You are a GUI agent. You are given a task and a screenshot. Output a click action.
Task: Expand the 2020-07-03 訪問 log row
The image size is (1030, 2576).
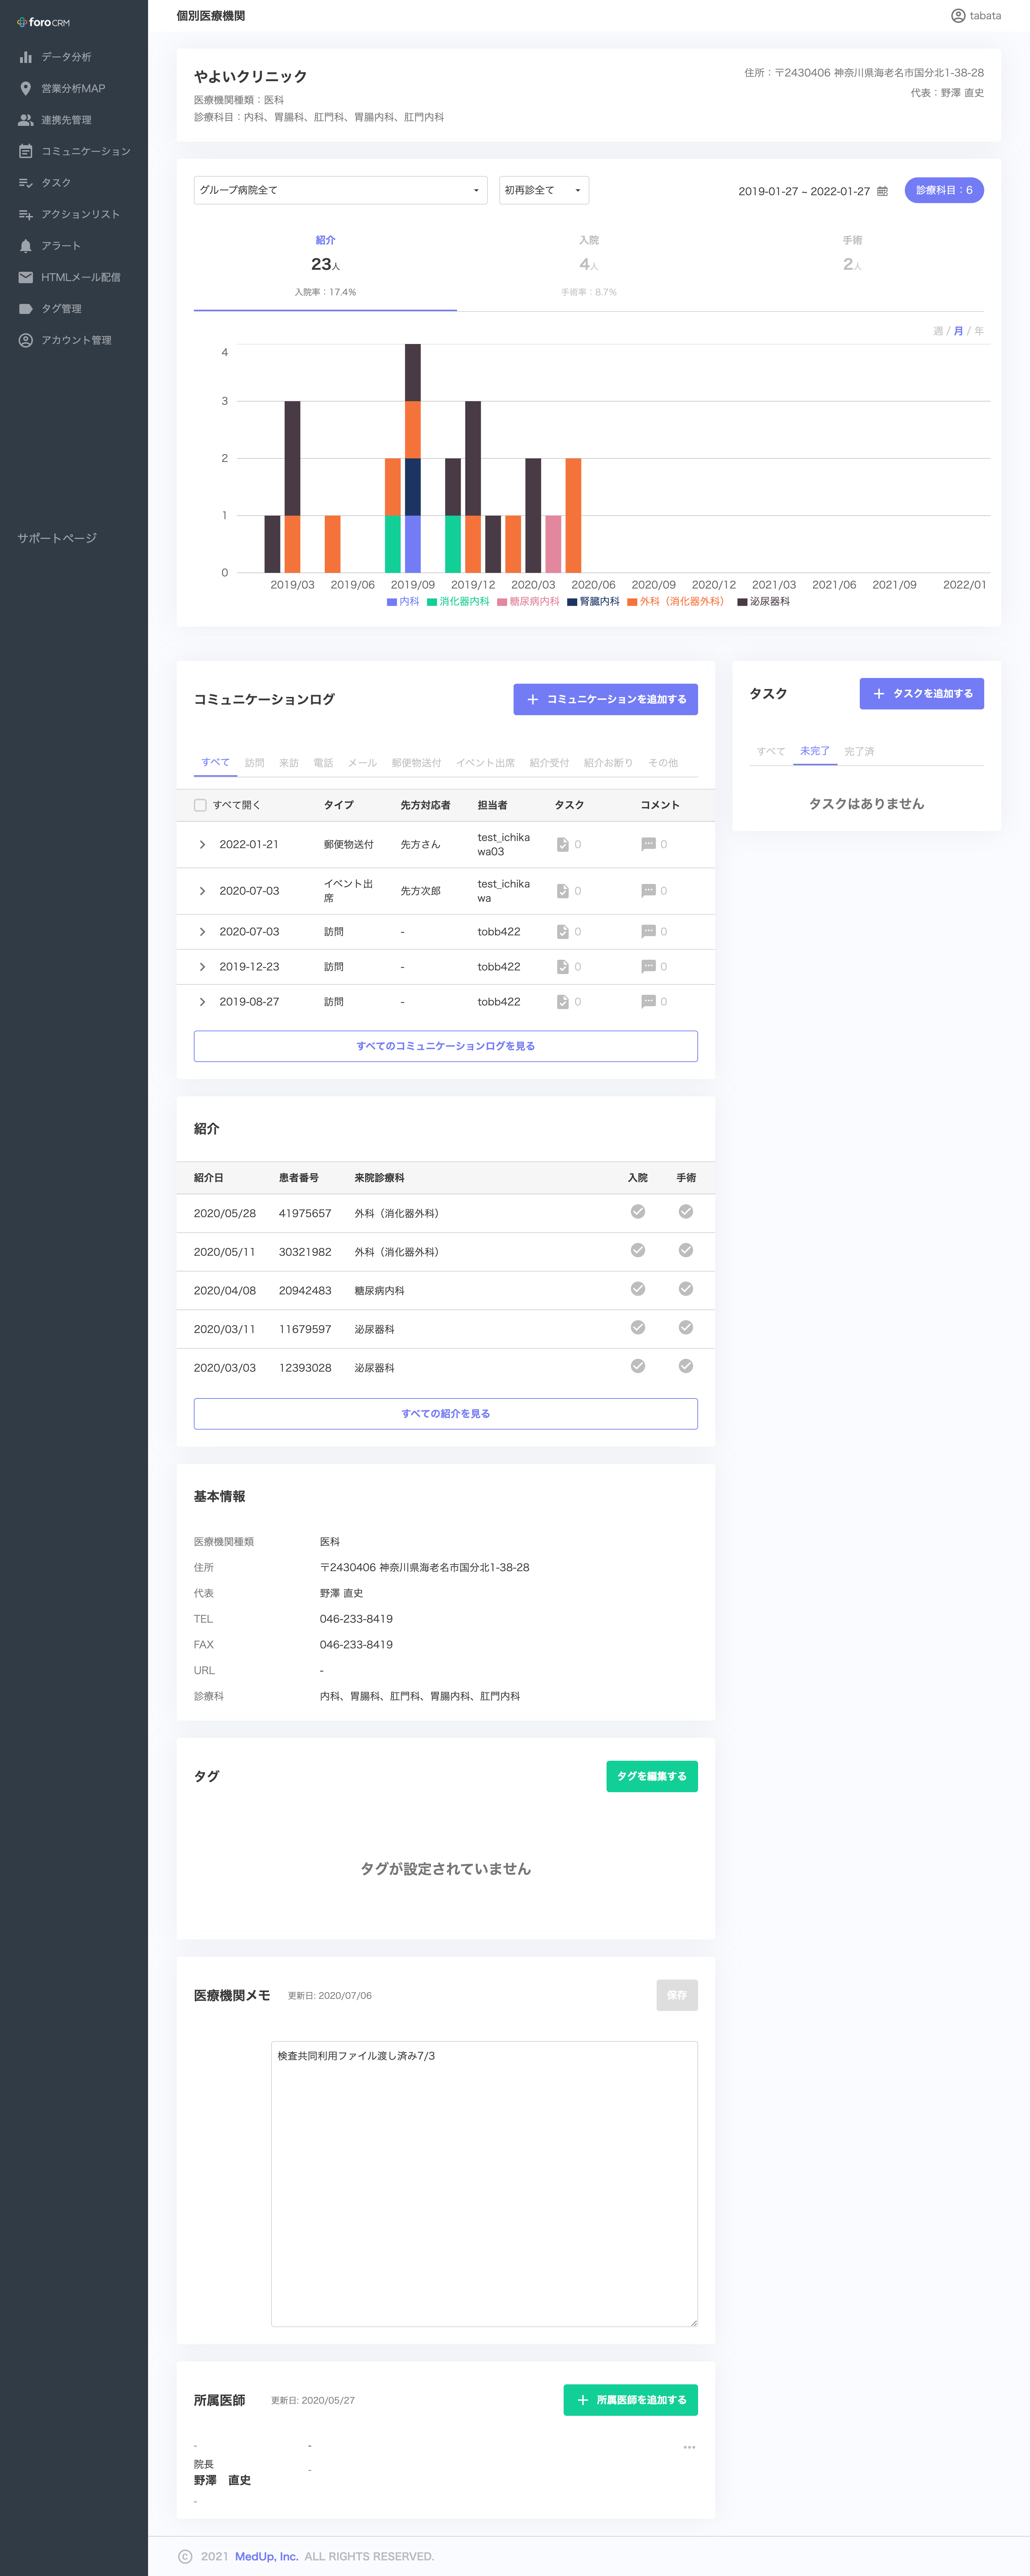[x=202, y=932]
